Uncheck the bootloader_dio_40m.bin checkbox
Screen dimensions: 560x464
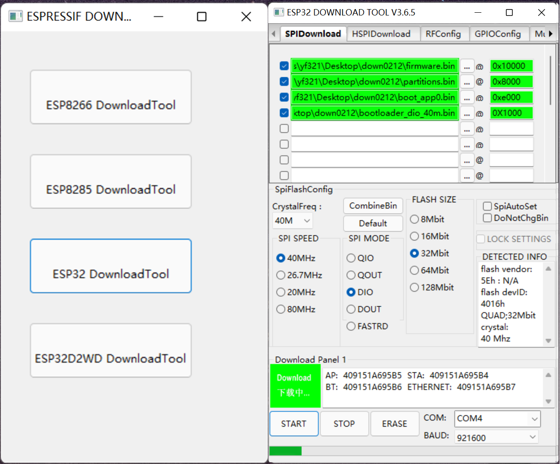[284, 113]
